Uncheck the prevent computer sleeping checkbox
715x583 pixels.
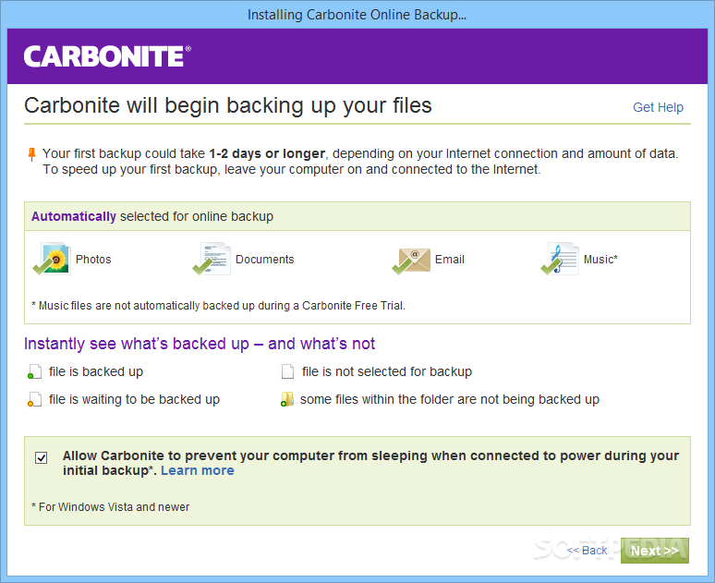point(41,457)
